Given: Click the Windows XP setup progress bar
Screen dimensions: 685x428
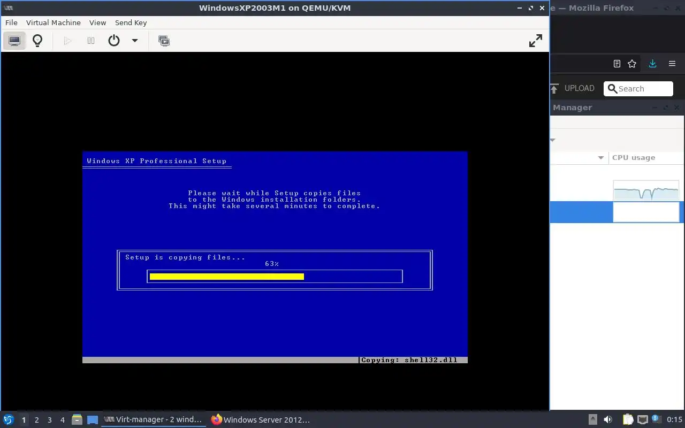Looking at the screenshot, I should click(275, 277).
